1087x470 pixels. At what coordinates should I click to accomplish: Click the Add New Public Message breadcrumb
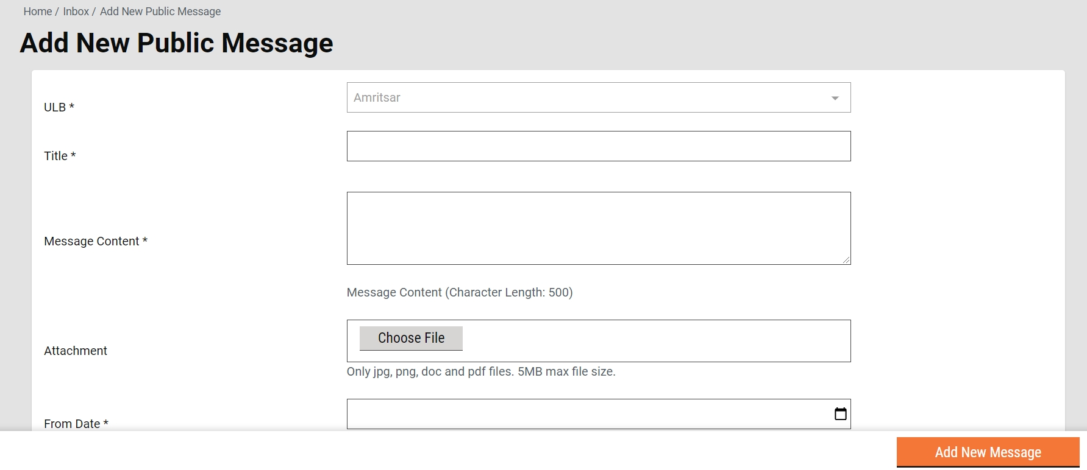(x=160, y=12)
